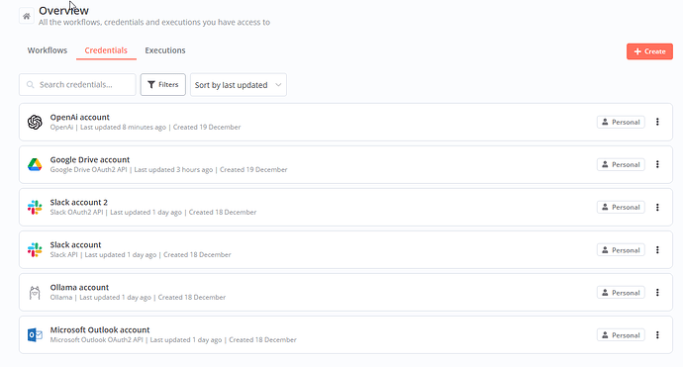Select the Credentials tab
Image resolution: width=683 pixels, height=367 pixels.
coord(106,50)
